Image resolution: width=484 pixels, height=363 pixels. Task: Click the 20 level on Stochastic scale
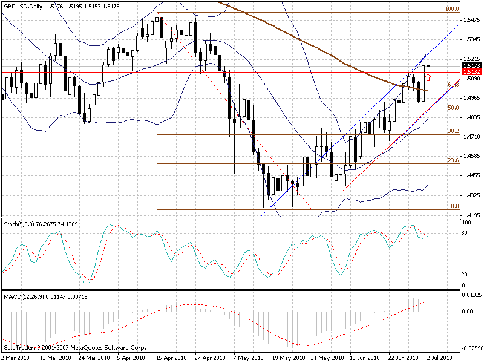(465, 275)
